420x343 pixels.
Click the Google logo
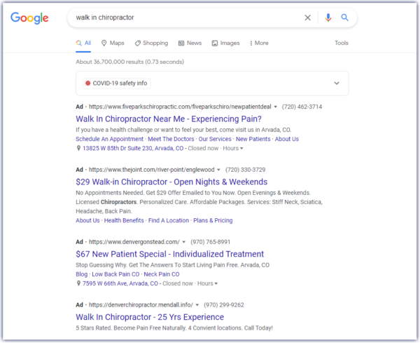29,18
